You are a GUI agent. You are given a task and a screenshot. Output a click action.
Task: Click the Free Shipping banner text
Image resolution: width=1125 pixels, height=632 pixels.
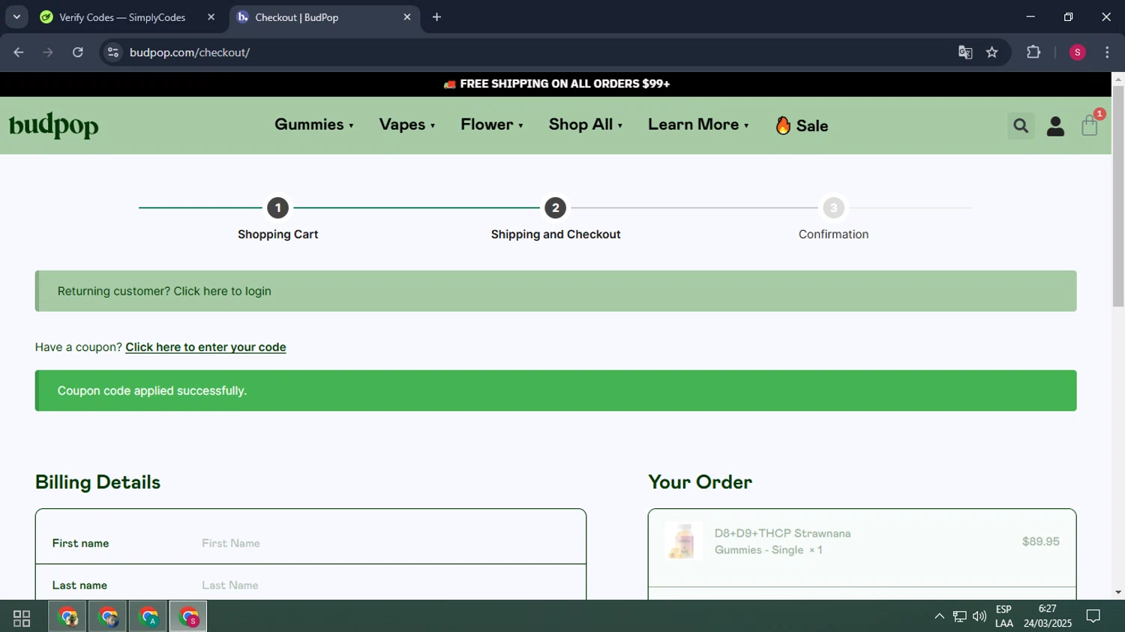(x=565, y=84)
